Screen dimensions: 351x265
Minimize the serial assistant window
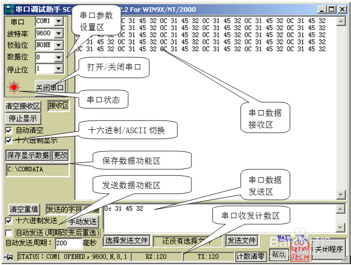(x=322, y=10)
